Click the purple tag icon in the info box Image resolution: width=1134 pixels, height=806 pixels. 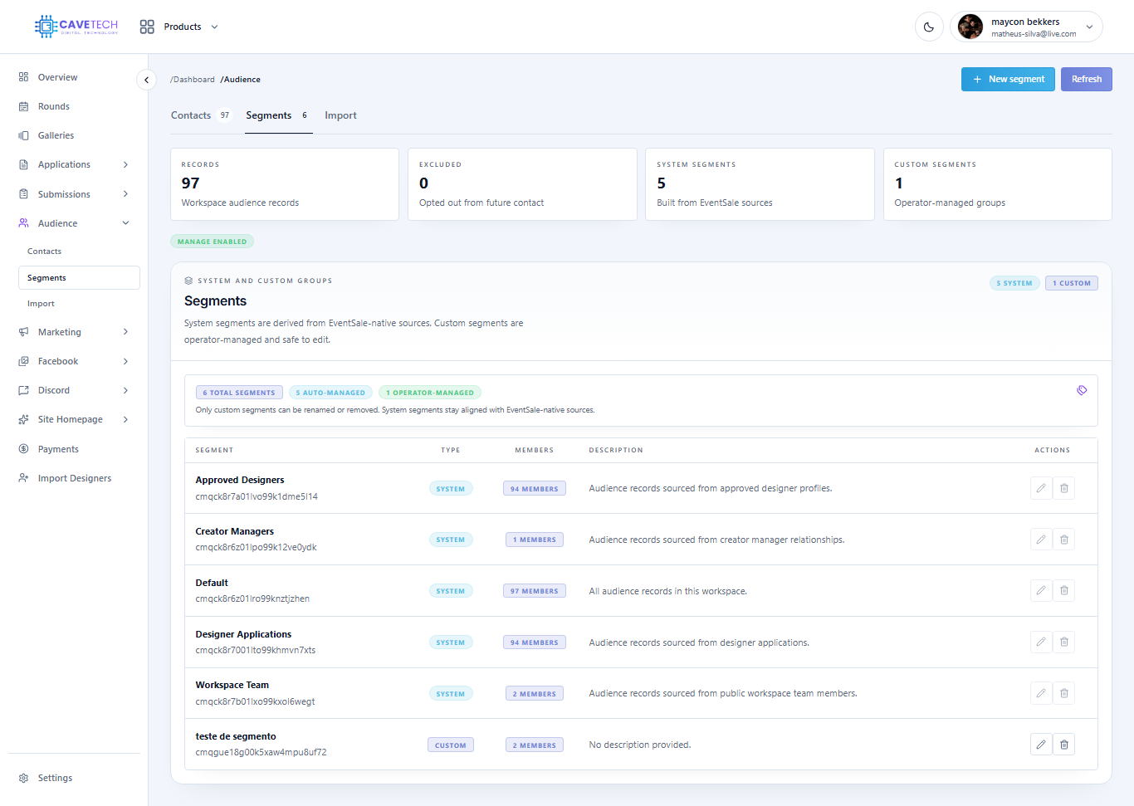[x=1082, y=390]
